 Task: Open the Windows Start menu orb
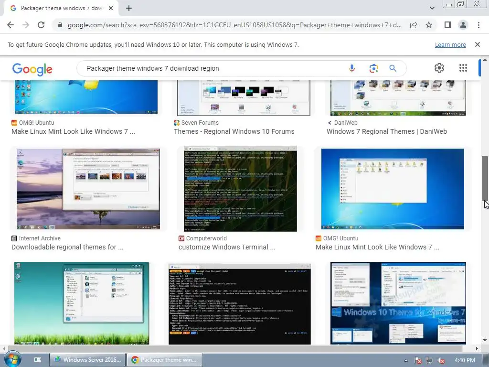tap(12, 359)
